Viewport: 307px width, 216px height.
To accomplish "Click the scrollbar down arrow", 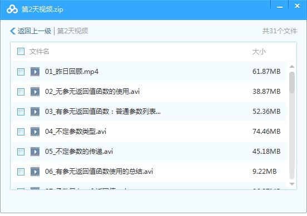I will point(292,184).
